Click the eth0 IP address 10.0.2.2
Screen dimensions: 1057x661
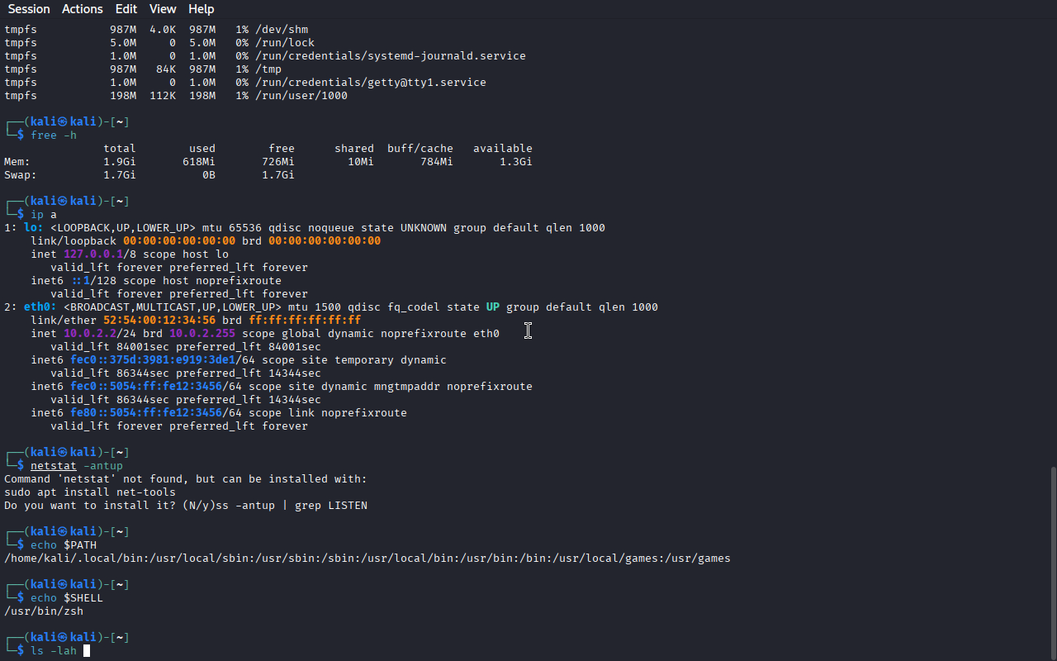tap(93, 334)
